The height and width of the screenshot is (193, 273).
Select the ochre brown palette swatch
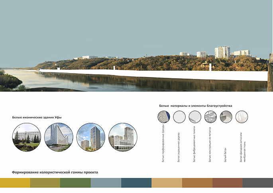click(197, 183)
